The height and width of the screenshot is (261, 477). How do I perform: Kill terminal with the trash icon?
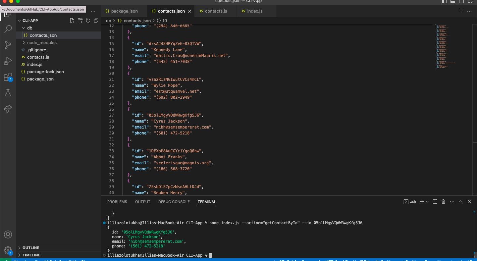click(x=443, y=202)
